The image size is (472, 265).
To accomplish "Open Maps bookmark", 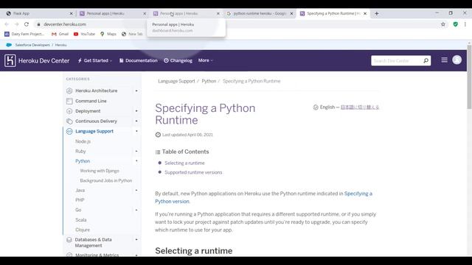I will 108,34.
